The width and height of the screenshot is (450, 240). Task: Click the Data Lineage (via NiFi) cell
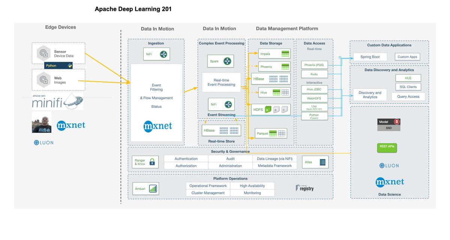click(x=275, y=159)
